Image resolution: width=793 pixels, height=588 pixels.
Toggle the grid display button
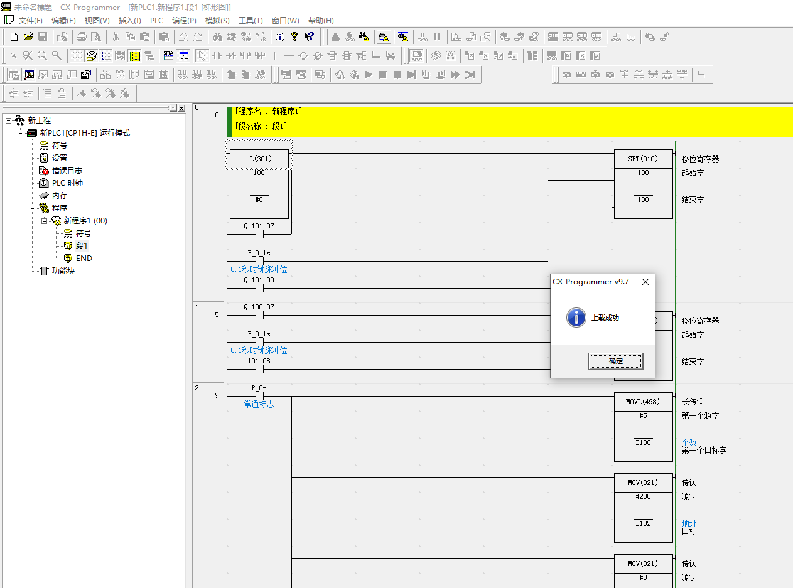pos(77,56)
